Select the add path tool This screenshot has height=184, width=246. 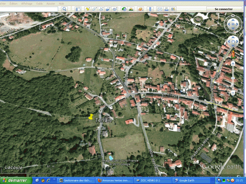(x=101, y=9)
